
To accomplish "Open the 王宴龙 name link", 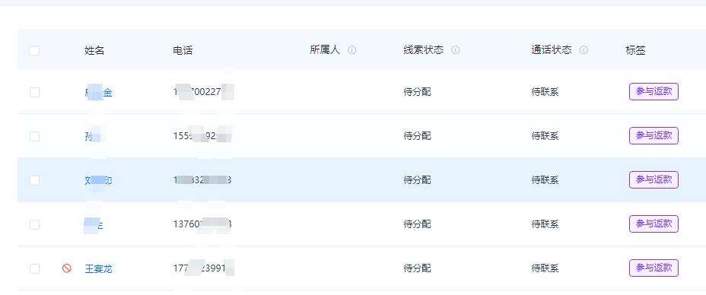I will pyautogui.click(x=98, y=269).
